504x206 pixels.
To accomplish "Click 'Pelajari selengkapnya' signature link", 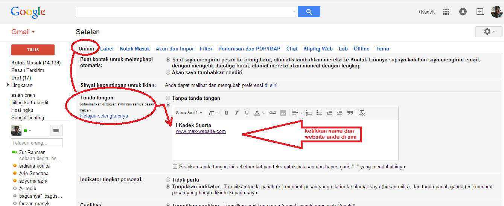I will click(104, 116).
